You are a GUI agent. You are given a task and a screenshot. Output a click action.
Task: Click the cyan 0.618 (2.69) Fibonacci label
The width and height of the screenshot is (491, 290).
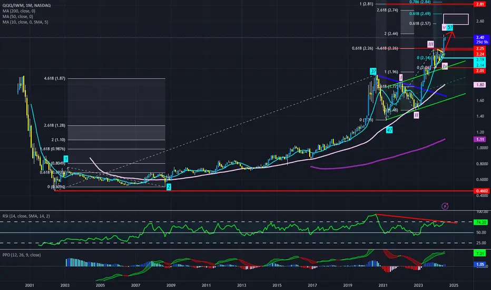[x=420, y=14]
